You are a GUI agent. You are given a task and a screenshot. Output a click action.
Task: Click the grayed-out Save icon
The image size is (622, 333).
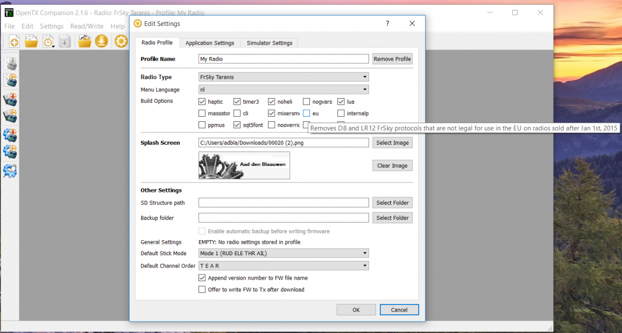[x=65, y=41]
